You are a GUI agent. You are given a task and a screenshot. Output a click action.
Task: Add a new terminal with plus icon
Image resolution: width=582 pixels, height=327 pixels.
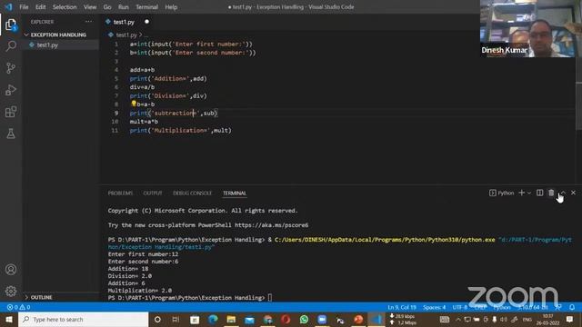click(521, 193)
